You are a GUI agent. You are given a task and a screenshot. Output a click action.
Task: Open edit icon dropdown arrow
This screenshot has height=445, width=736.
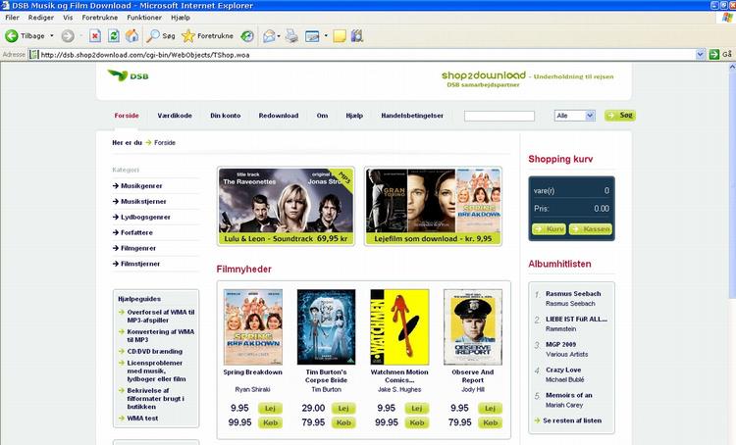point(326,36)
